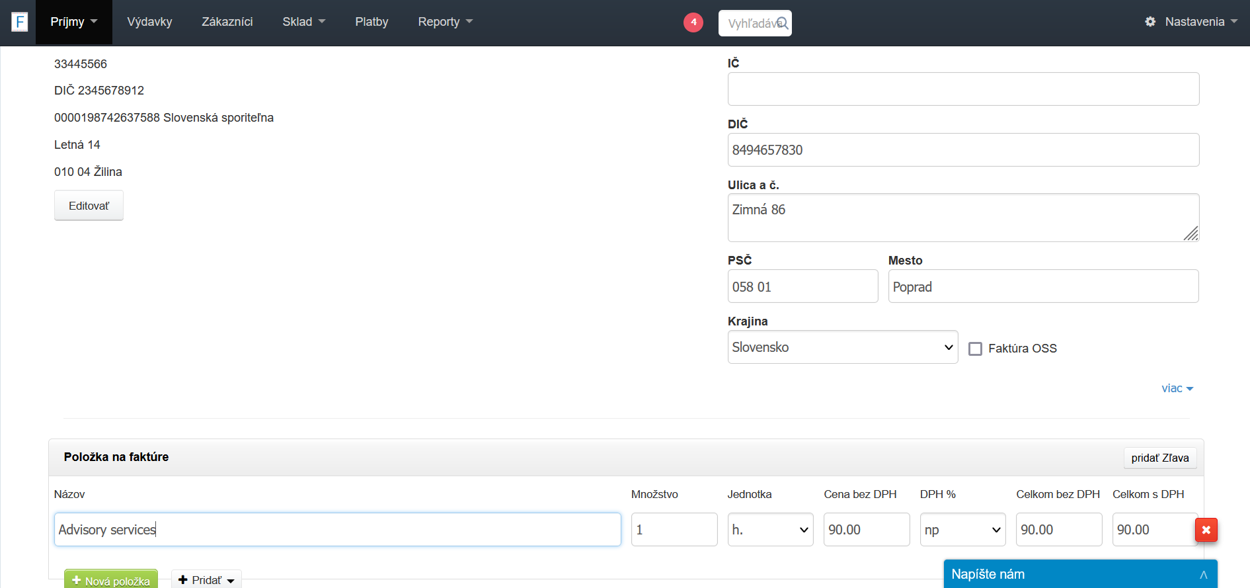1250x588 pixels.
Task: Click the F logo home icon
Action: click(x=20, y=22)
